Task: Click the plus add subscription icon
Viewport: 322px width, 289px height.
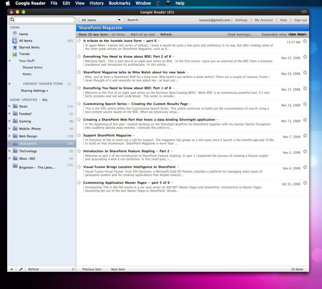Action: pyautogui.click(x=12, y=269)
